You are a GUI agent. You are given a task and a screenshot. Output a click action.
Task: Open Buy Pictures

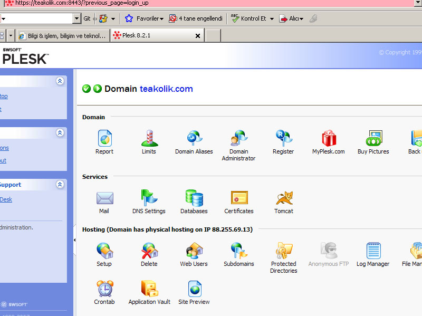373,138
